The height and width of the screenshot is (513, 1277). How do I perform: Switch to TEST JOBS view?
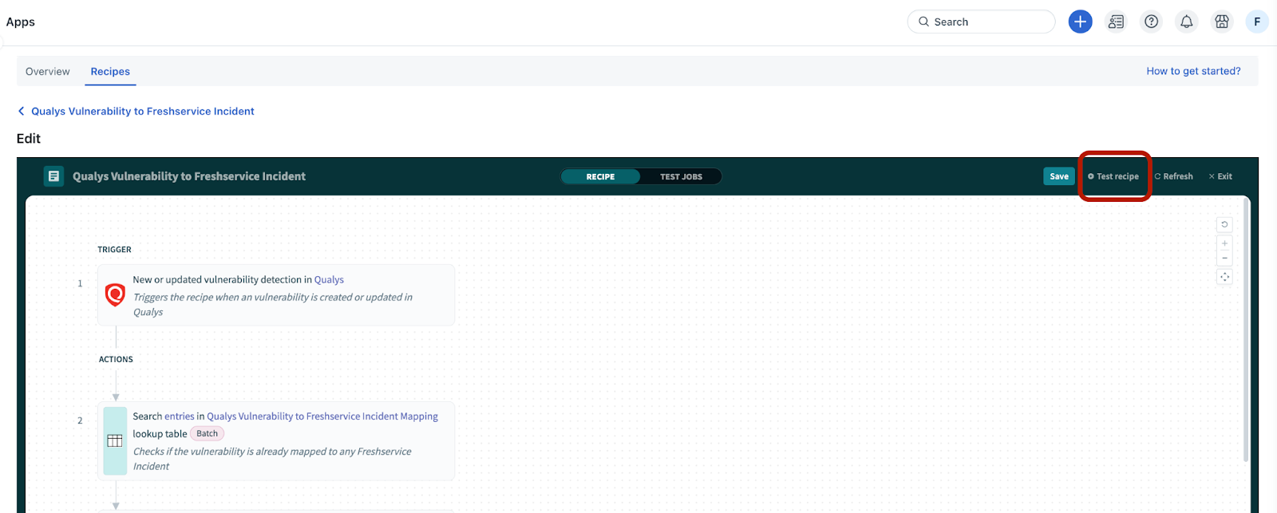click(x=681, y=176)
